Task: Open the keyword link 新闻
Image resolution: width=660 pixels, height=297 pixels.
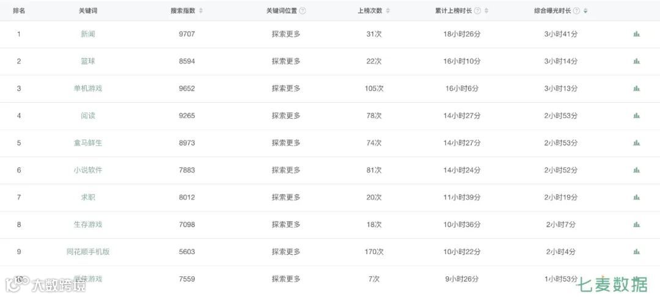Action: pyautogui.click(x=88, y=34)
